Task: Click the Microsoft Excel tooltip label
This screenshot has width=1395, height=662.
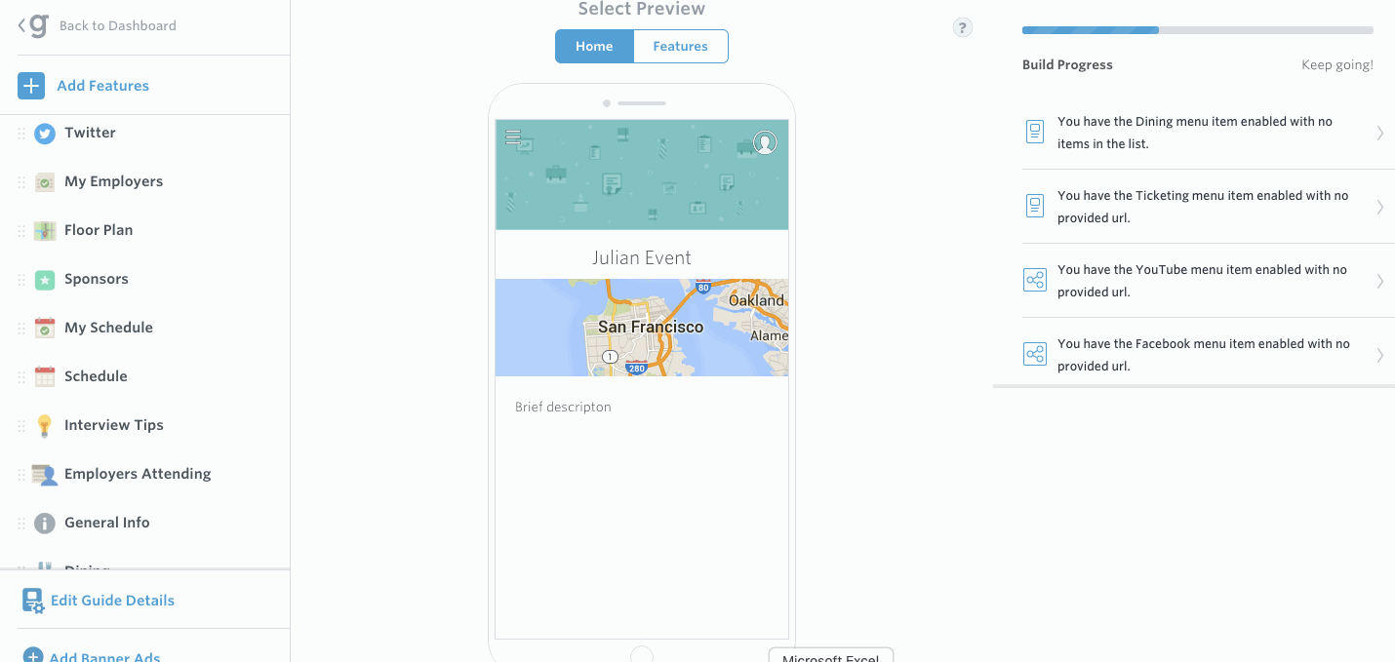Action: pos(831,656)
